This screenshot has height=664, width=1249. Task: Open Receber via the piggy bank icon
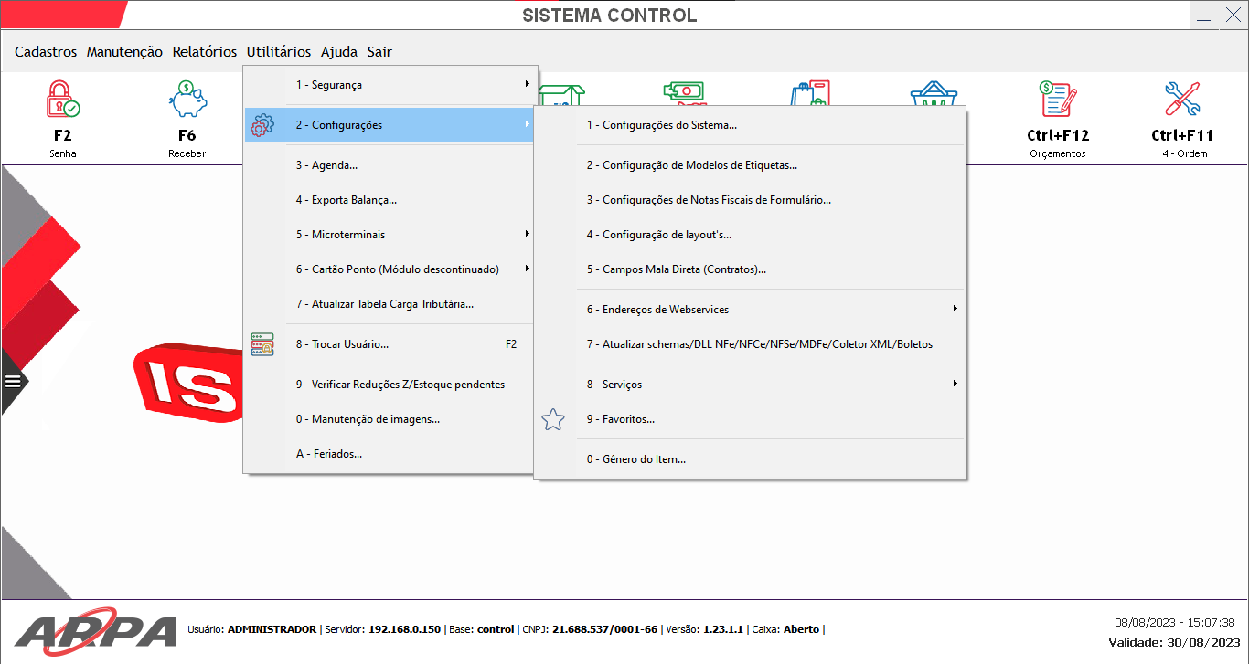[x=187, y=100]
